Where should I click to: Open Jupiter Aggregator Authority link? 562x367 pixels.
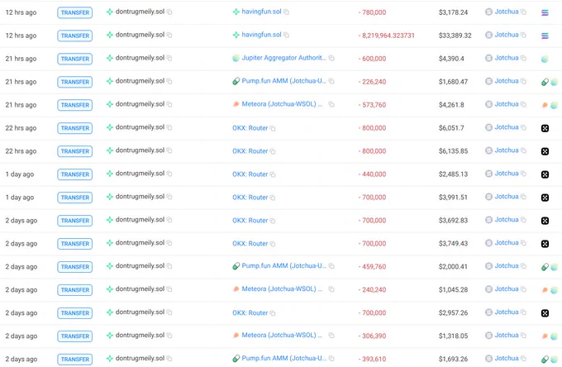283,58
